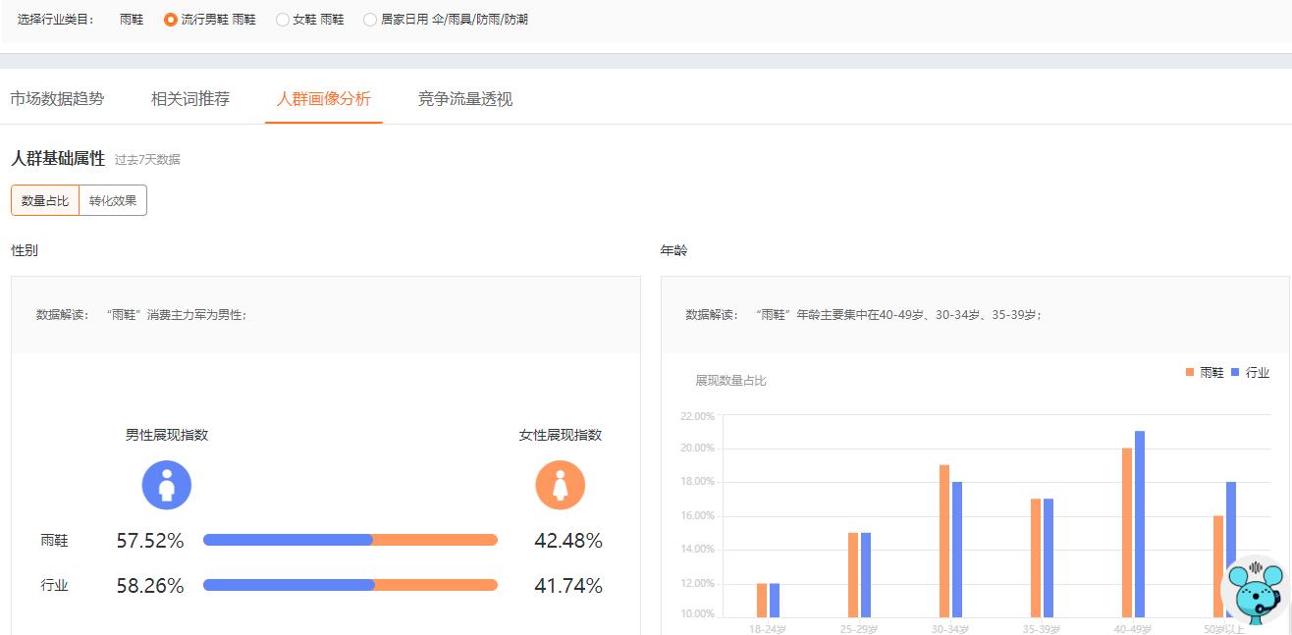Choose 居家日用 伞/雨具/防雨/防潮 category

(x=370, y=19)
